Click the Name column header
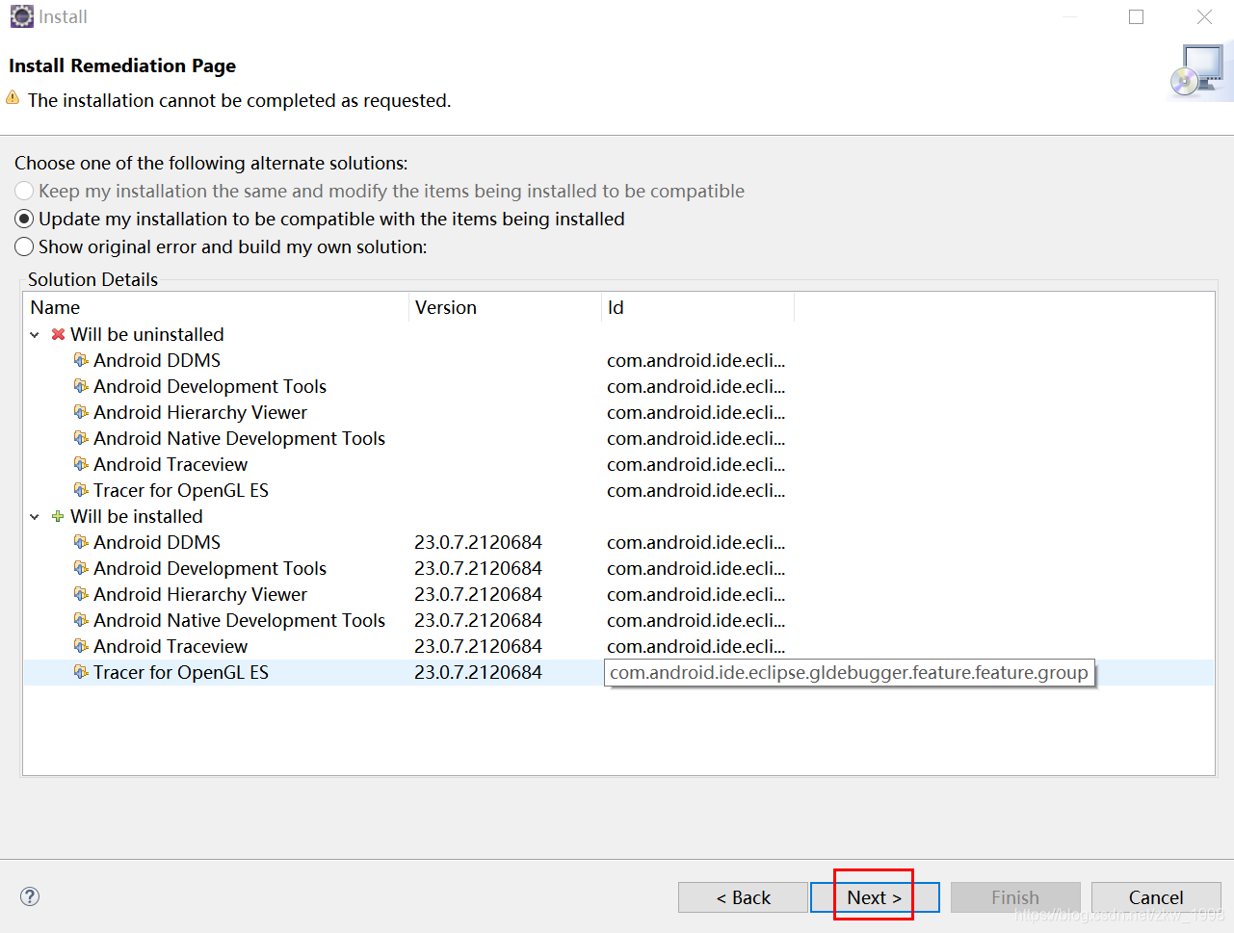1234x933 pixels. tap(216, 307)
